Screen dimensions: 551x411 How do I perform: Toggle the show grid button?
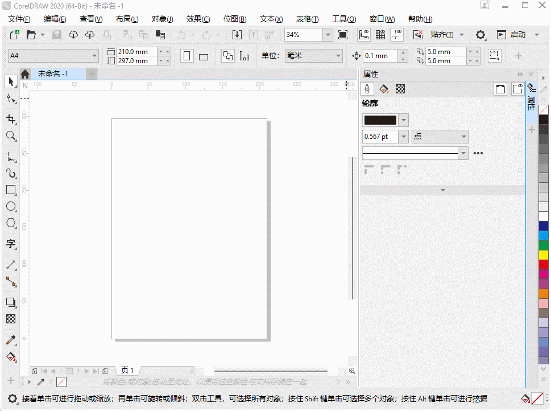(380, 35)
